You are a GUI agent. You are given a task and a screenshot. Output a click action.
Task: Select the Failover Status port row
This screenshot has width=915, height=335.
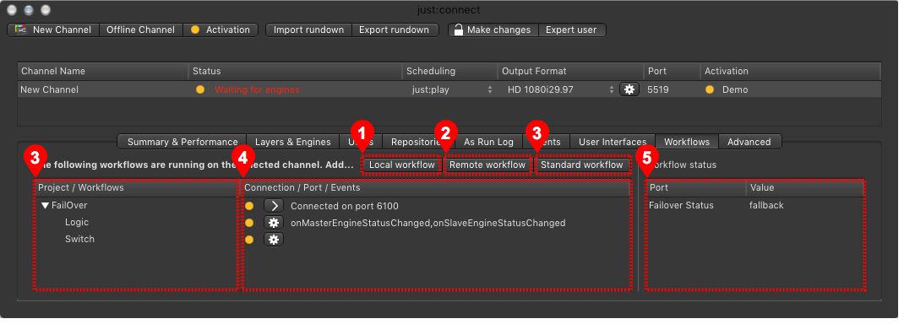click(x=681, y=205)
